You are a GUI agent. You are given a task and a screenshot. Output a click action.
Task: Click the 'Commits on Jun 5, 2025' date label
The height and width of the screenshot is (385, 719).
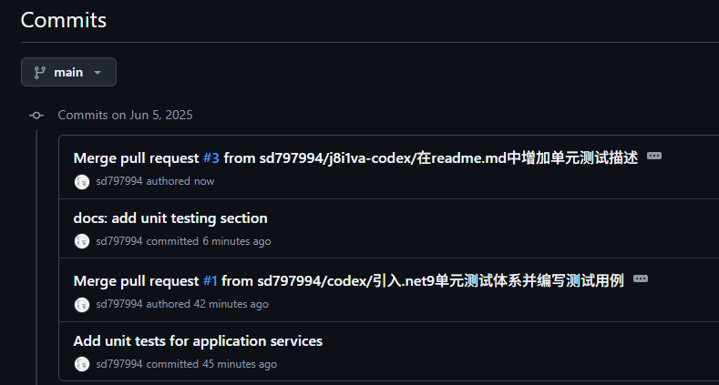coord(125,116)
